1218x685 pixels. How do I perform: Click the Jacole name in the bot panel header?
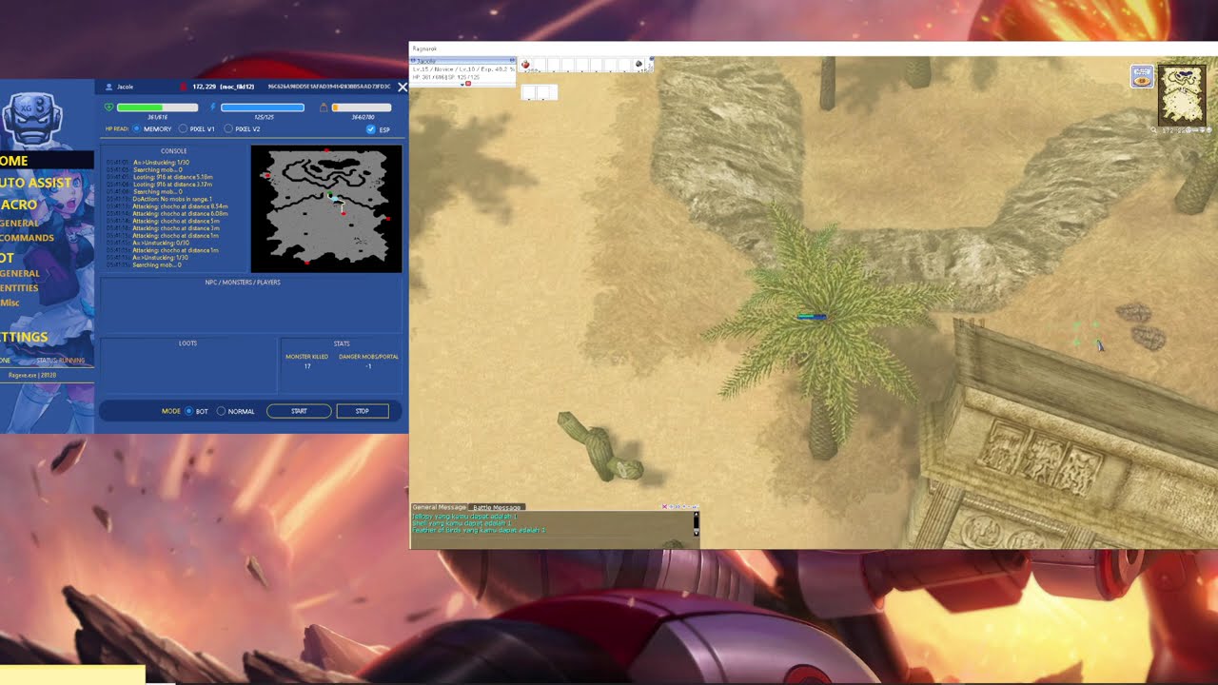tap(125, 87)
